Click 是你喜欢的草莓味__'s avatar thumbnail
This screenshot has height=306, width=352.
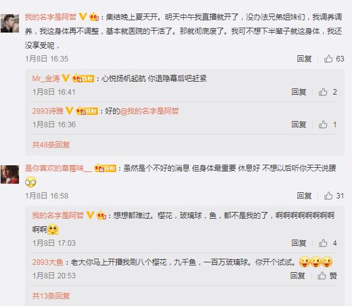pyautogui.click(x=10, y=175)
